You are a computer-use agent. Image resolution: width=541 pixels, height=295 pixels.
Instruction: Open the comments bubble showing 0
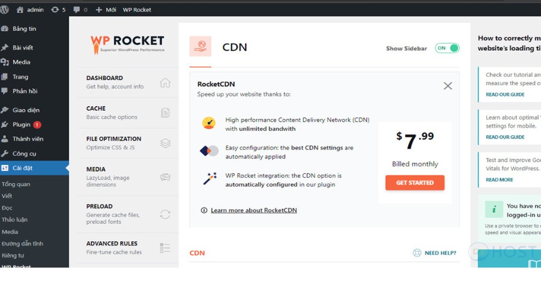tap(80, 9)
